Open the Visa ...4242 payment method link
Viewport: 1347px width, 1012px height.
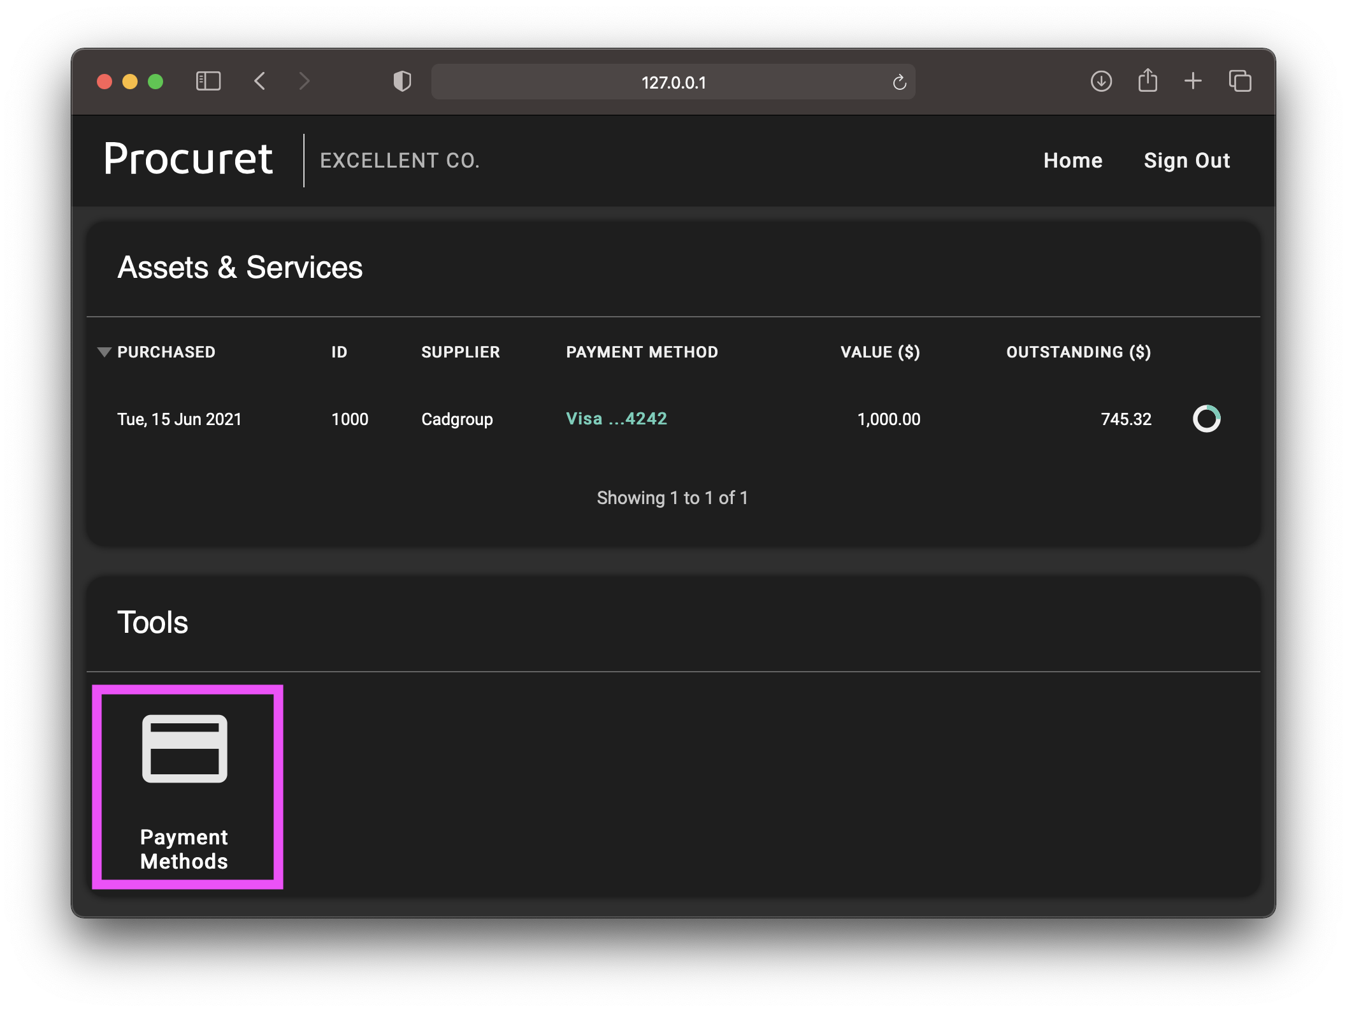coord(616,419)
